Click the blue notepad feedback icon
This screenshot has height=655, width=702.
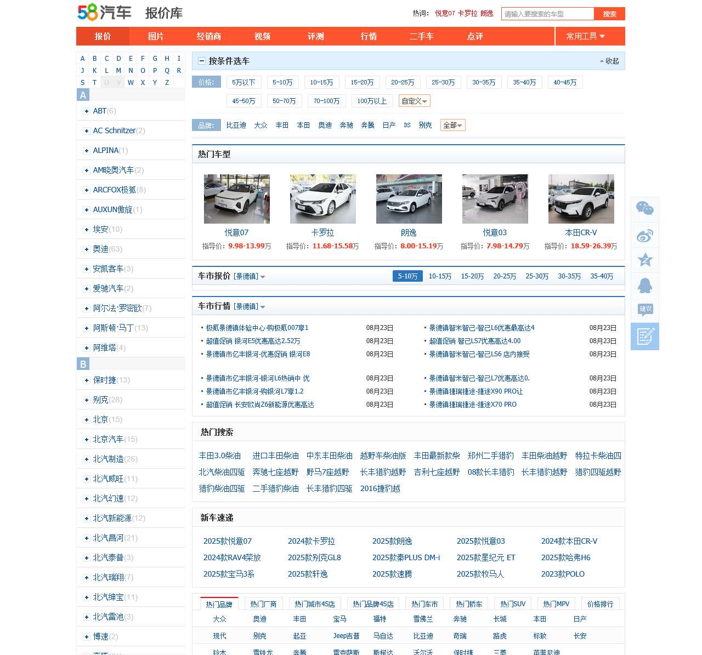click(x=644, y=336)
